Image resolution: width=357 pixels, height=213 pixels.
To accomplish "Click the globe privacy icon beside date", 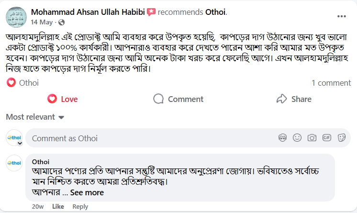I will coord(61,22).
